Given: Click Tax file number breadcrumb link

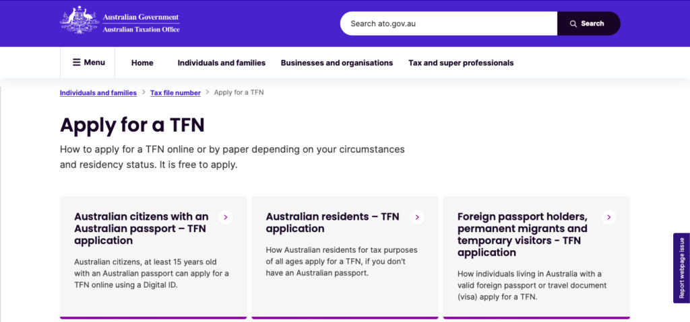Looking at the screenshot, I should 176,93.
